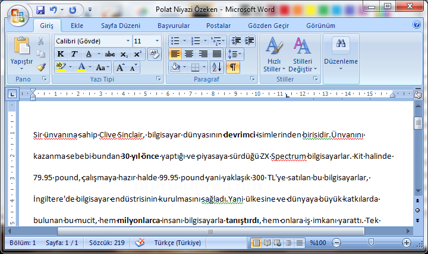Undo last action in Quick Access toolbar
The width and height of the screenshot is (428, 254).
point(53,10)
